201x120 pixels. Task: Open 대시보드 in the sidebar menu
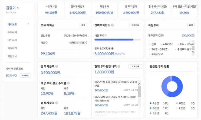point(12,24)
